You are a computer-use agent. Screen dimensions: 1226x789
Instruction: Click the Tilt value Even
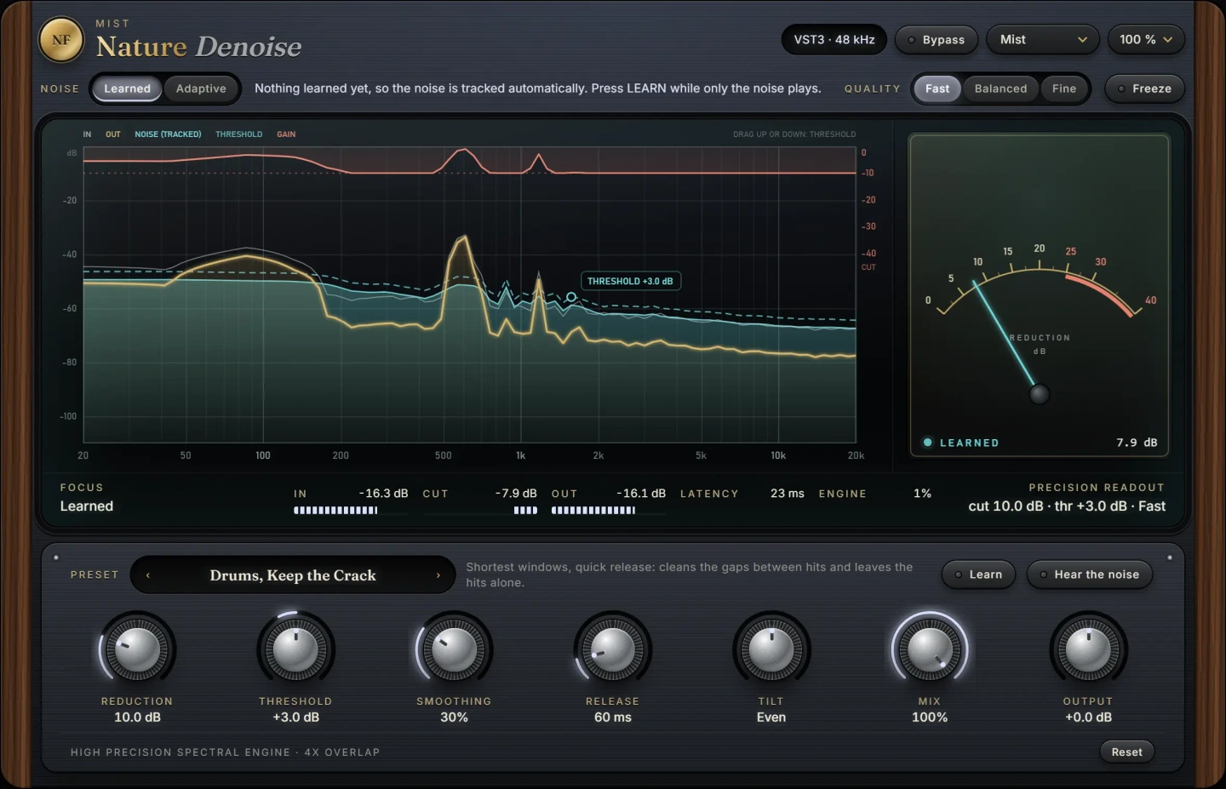pos(771,718)
